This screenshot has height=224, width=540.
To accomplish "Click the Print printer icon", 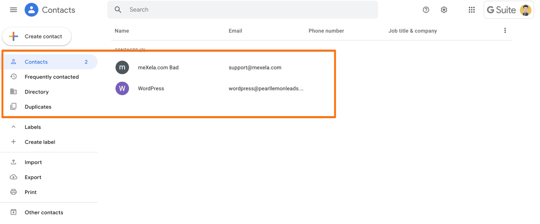I will click(13, 192).
